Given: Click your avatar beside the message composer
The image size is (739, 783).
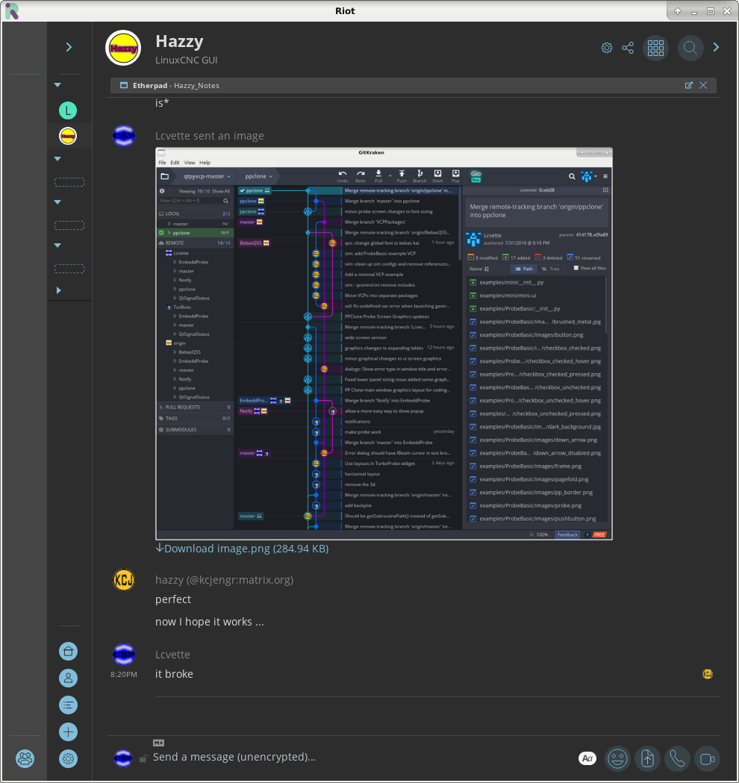Looking at the screenshot, I should (123, 758).
